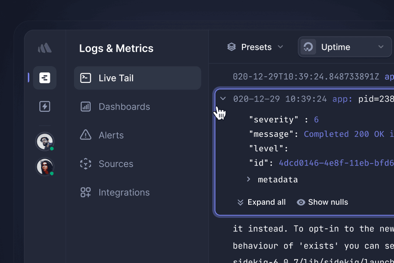394x263 pixels.
Task: Open the Uptime source dropdown
Action: (x=345, y=47)
